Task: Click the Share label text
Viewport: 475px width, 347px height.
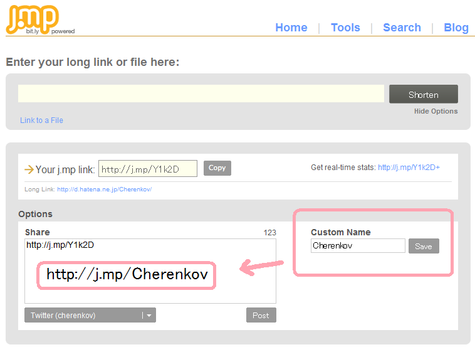Action: [x=38, y=232]
